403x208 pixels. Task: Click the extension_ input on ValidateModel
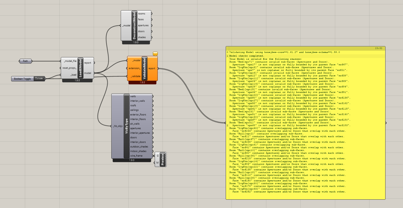pyautogui.click(x=135, y=68)
